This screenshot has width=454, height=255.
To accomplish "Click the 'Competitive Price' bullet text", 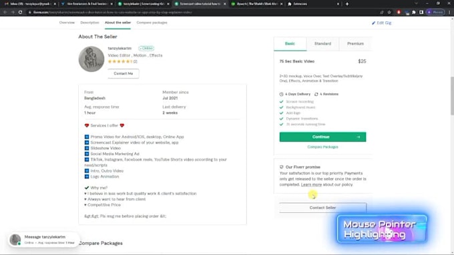I will pyautogui.click(x=104, y=205).
